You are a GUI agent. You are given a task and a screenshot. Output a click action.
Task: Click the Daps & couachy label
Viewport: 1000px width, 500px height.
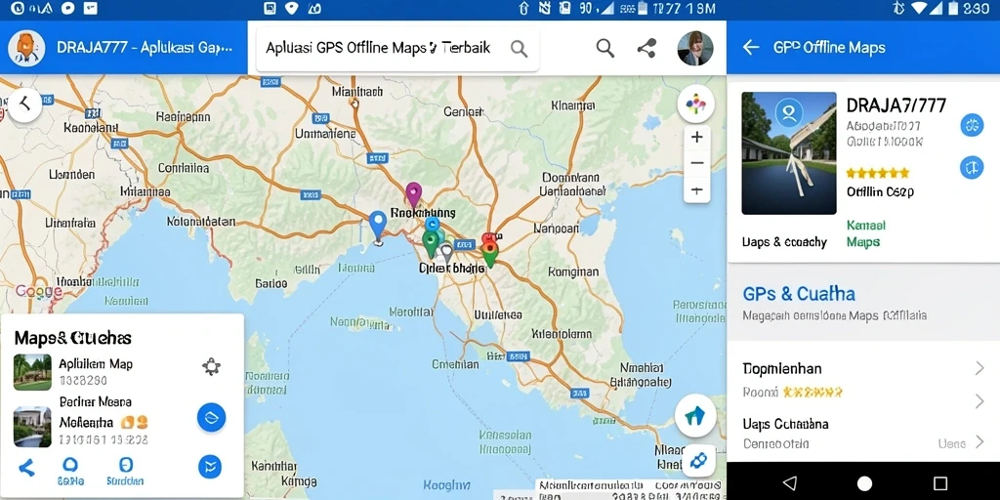coord(784,242)
